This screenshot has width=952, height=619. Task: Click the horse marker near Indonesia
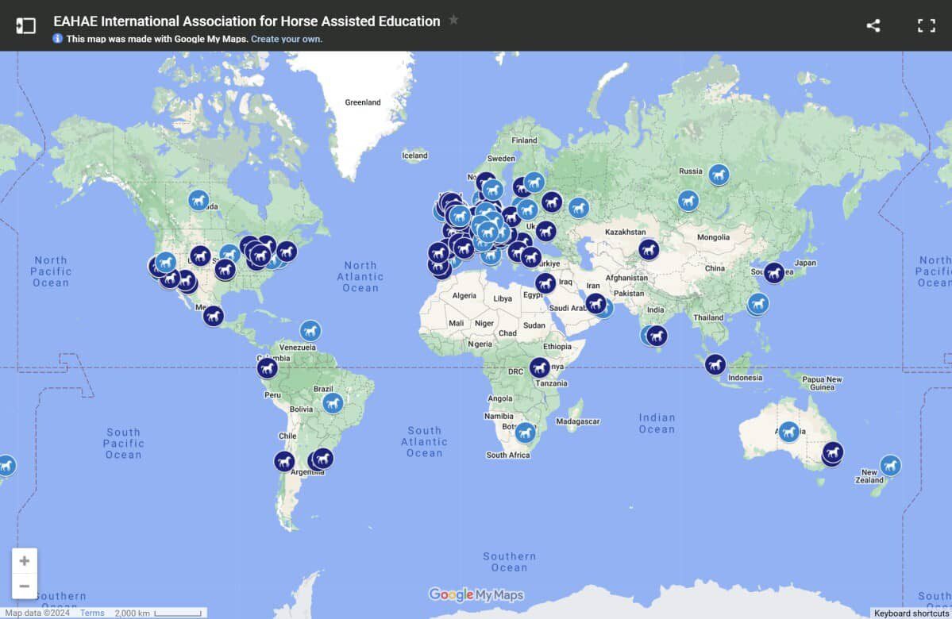pyautogui.click(x=715, y=363)
